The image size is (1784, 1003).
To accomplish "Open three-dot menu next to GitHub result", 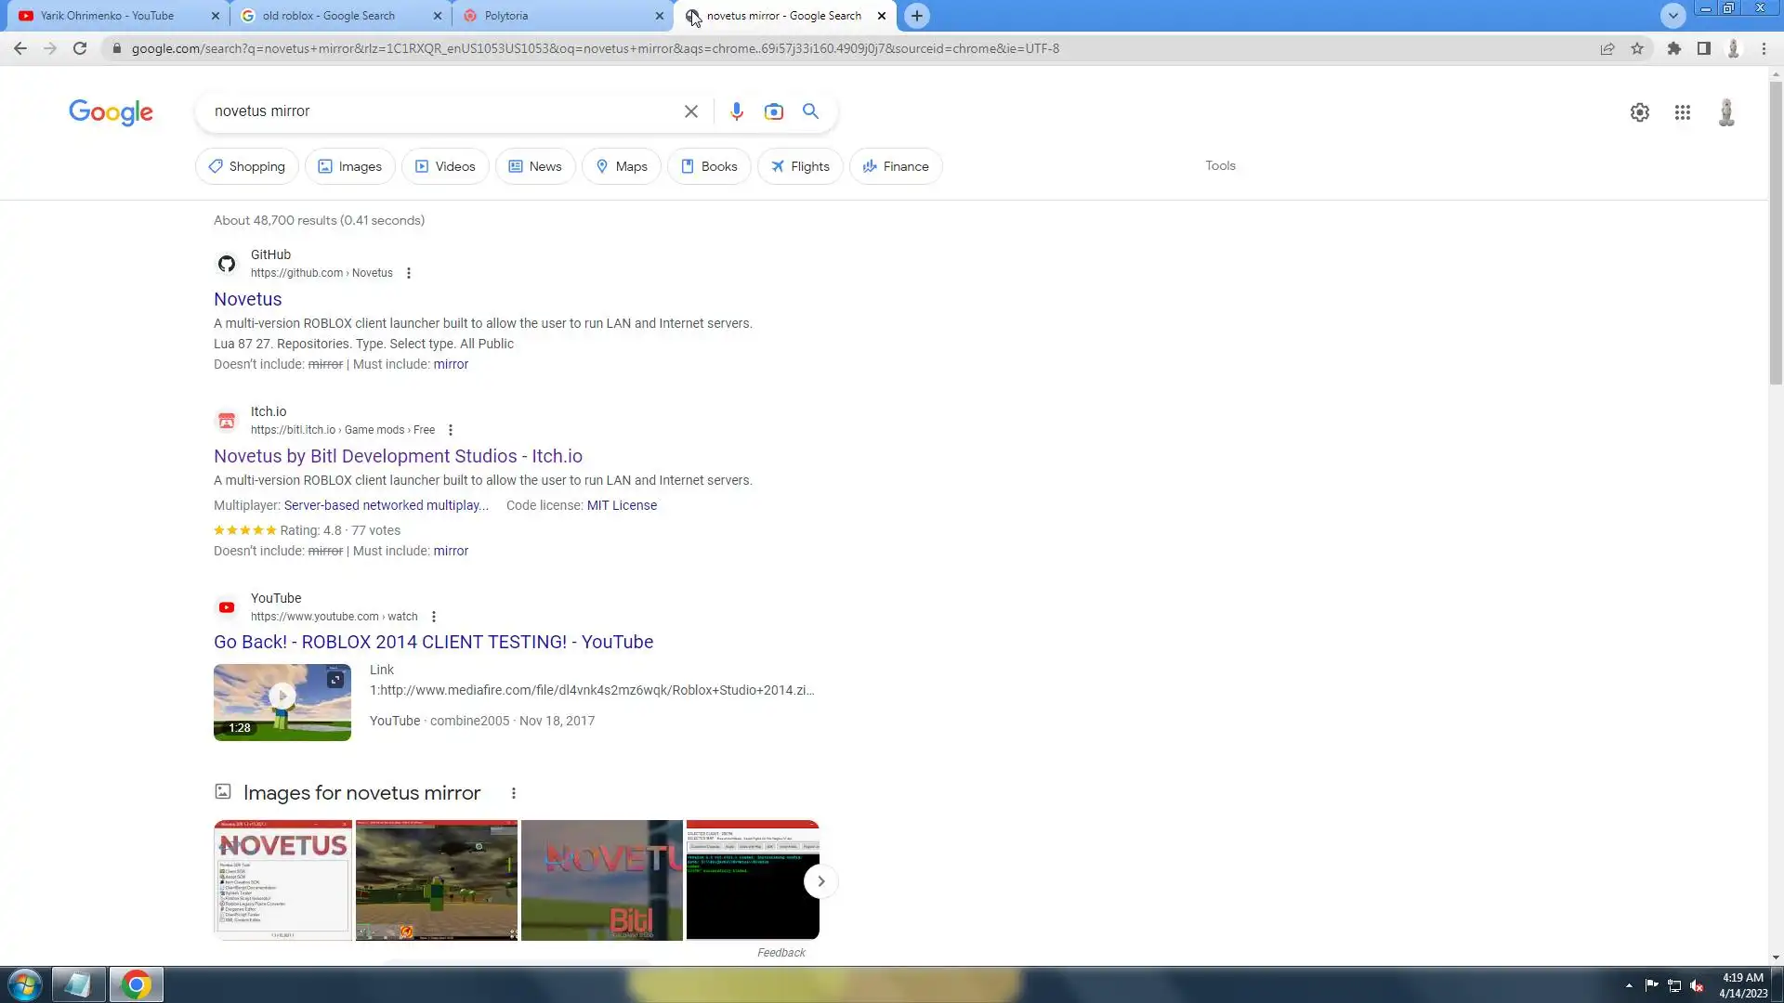I will (408, 273).
